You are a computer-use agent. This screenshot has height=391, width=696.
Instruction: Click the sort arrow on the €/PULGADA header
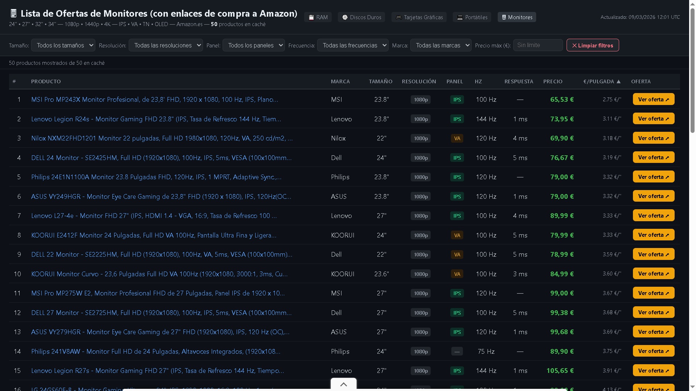click(618, 81)
